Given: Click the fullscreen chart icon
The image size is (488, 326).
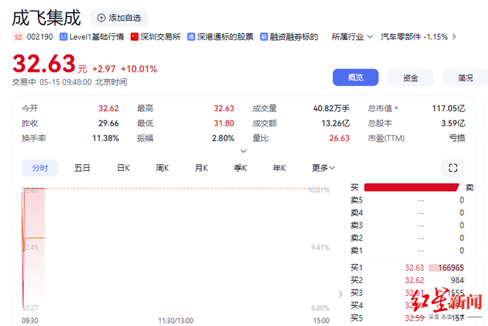Looking at the screenshot, I should [x=453, y=168].
